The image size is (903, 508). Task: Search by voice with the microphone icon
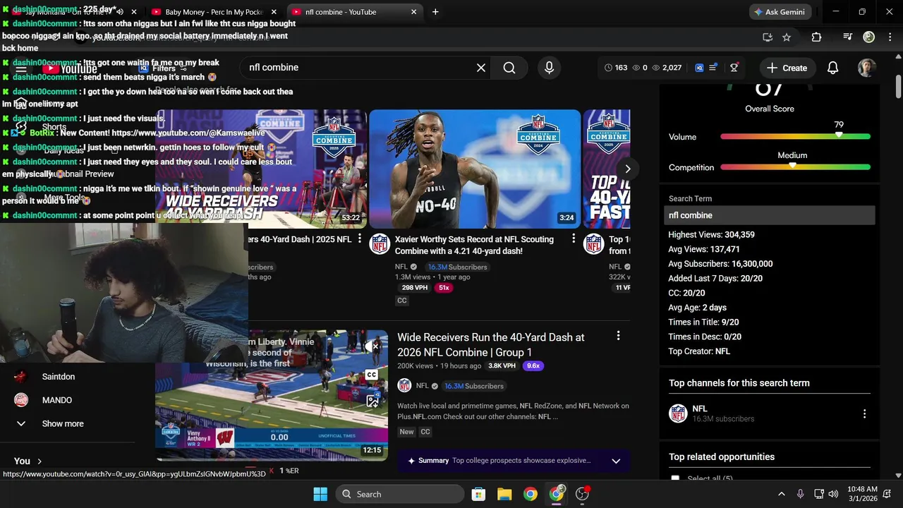[549, 68]
